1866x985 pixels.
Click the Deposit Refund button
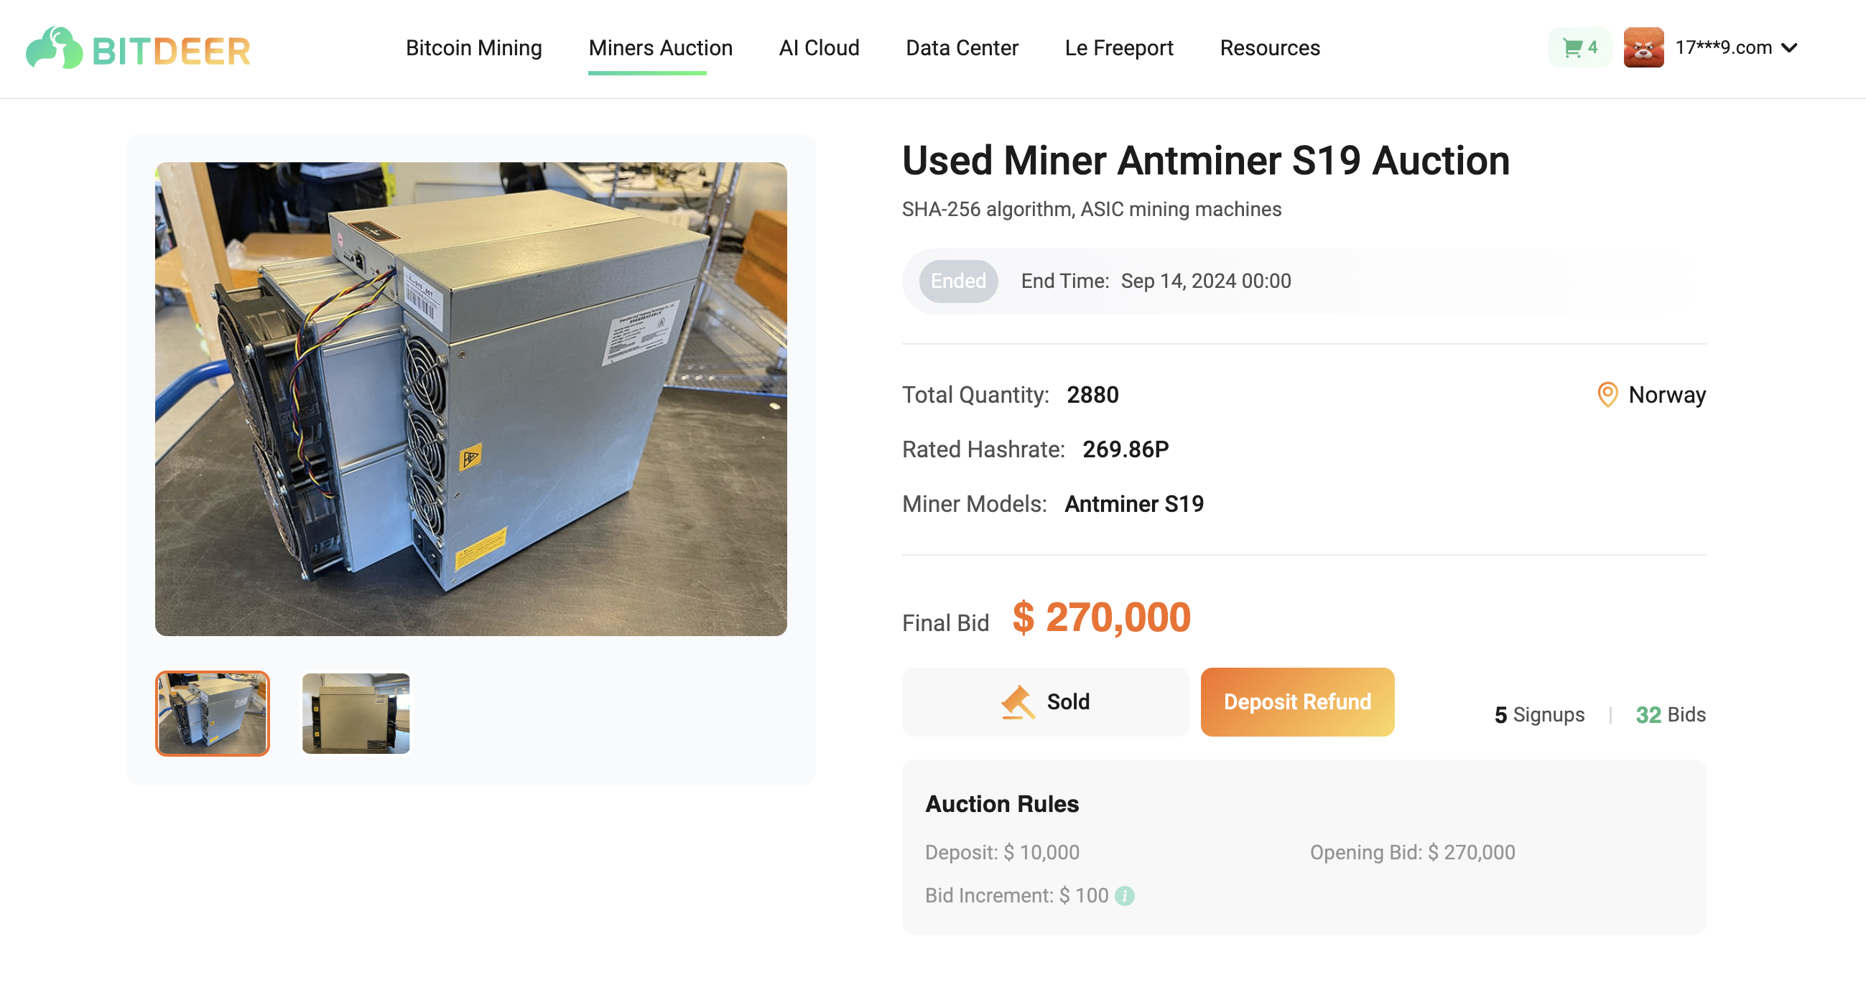coord(1296,702)
